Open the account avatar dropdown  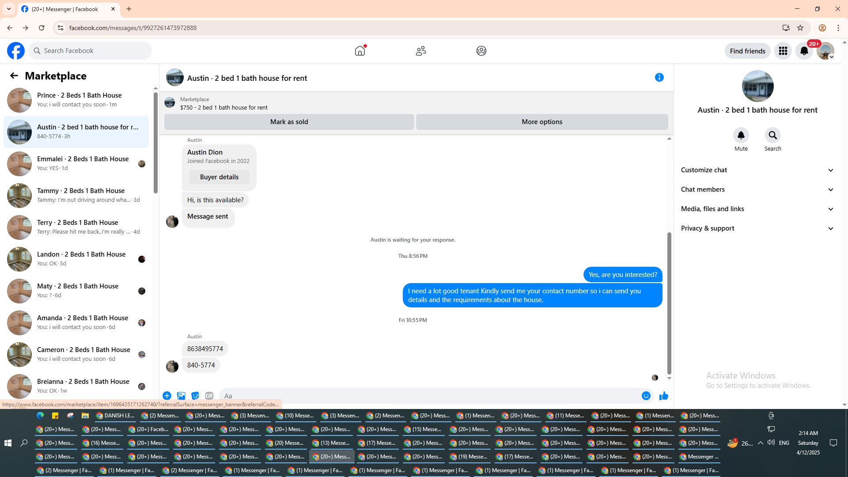(825, 51)
